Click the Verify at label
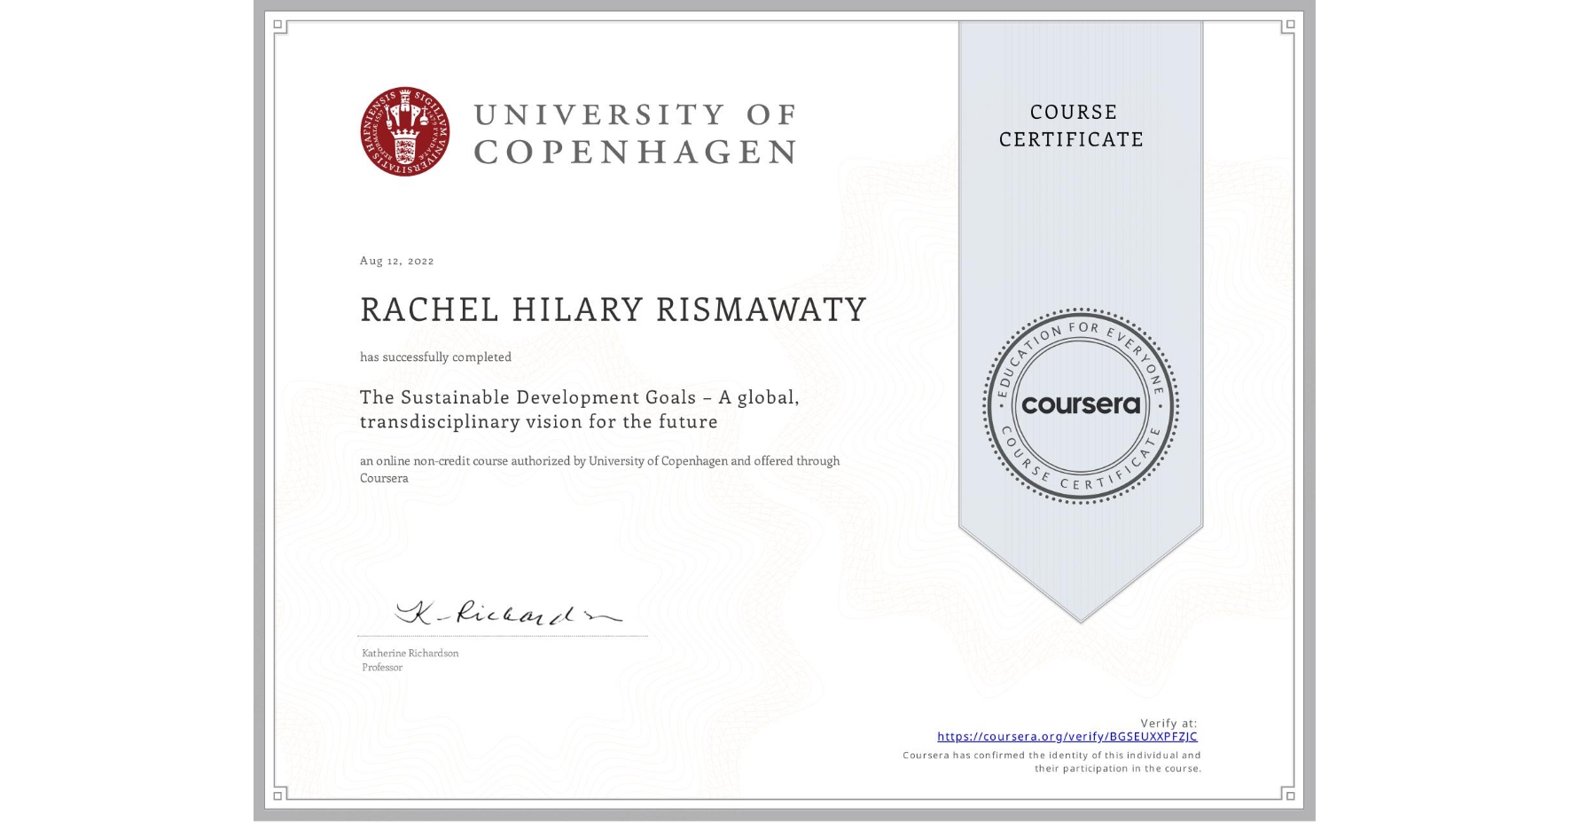Viewport: 1571px width, 823px height. (x=1168, y=722)
